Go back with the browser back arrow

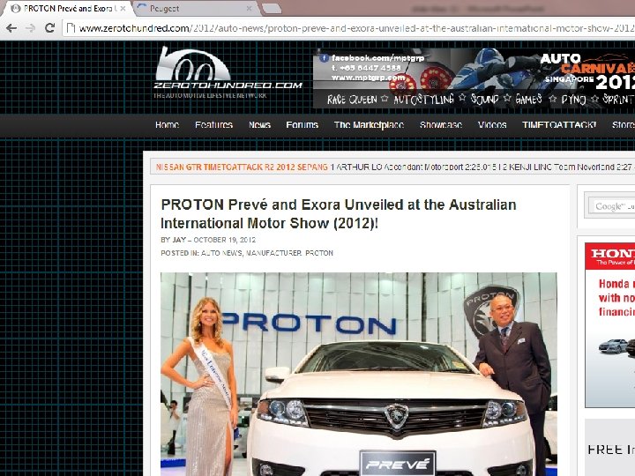click(11, 28)
